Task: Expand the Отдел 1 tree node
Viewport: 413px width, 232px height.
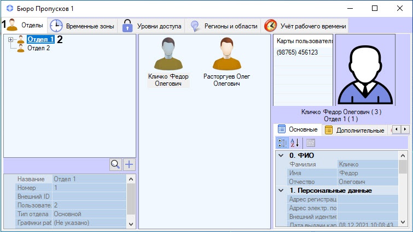Action: [11, 39]
